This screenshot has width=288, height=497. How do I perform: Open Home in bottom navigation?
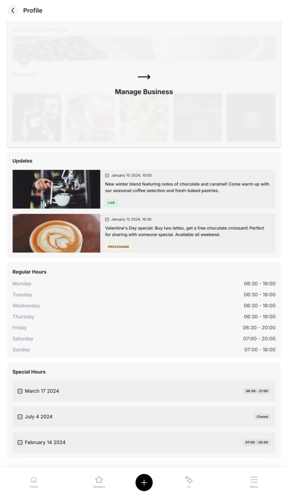34,482
